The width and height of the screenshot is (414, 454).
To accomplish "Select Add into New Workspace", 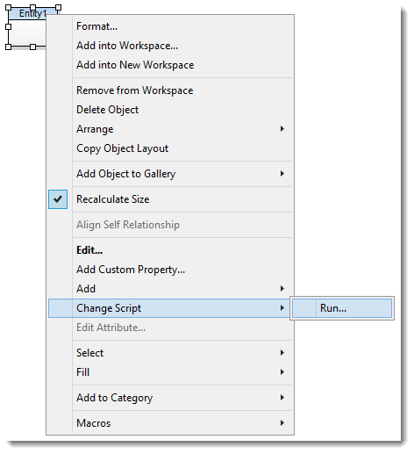I will [x=170, y=65].
